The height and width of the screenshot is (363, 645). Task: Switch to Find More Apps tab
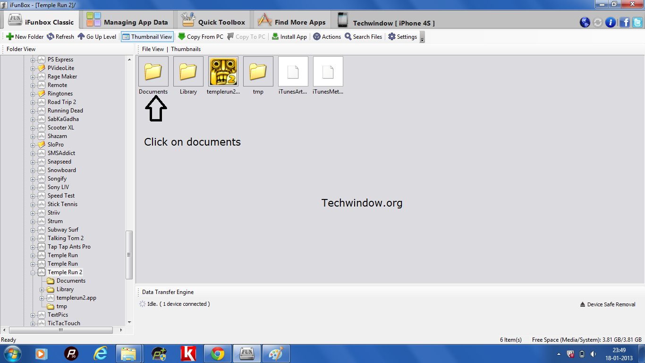tap(291, 21)
